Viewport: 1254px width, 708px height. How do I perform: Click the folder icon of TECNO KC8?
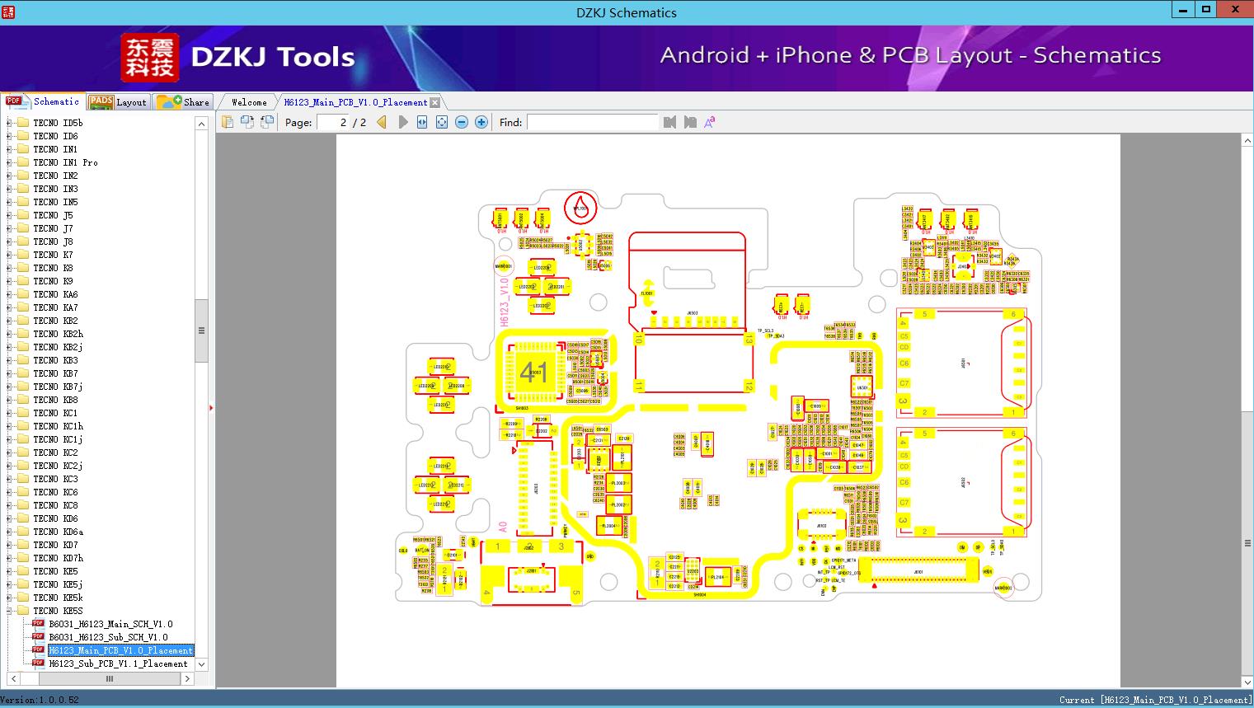tap(23, 505)
